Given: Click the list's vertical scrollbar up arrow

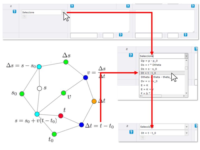Looking at the screenshot, I should click(x=186, y=60).
